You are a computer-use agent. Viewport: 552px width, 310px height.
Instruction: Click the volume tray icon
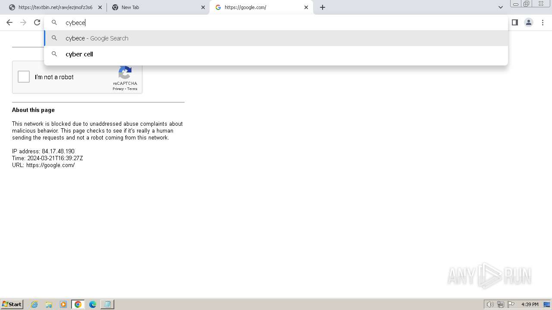coord(490,304)
